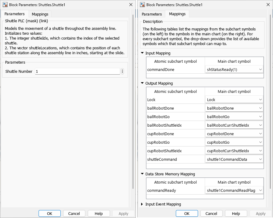Open the ballRobotCurrShuttleIdx dropdown
This screenshot has height=218, width=273.
click(x=234, y=125)
